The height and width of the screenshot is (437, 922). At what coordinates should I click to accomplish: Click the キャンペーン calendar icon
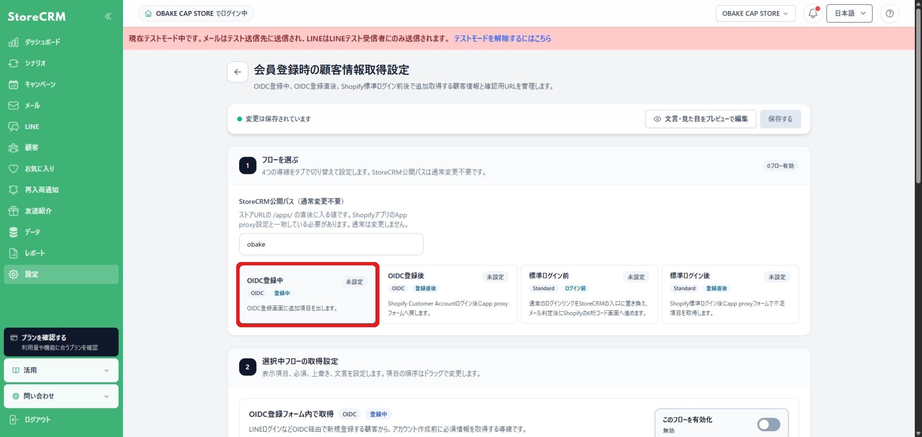(14, 85)
